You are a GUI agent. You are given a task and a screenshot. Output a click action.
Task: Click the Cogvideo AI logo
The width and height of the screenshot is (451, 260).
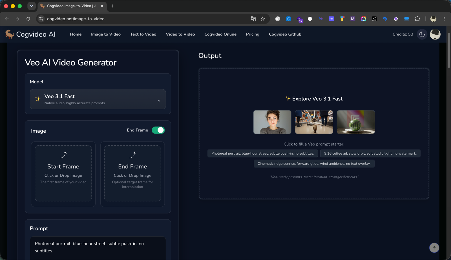(30, 34)
